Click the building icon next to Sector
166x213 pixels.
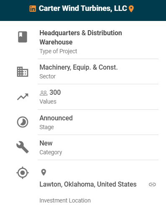click(x=23, y=72)
